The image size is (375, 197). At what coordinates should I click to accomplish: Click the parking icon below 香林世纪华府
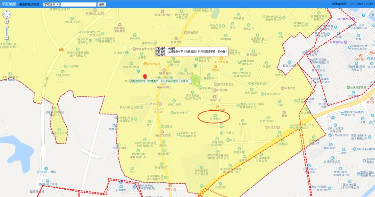click(138, 71)
